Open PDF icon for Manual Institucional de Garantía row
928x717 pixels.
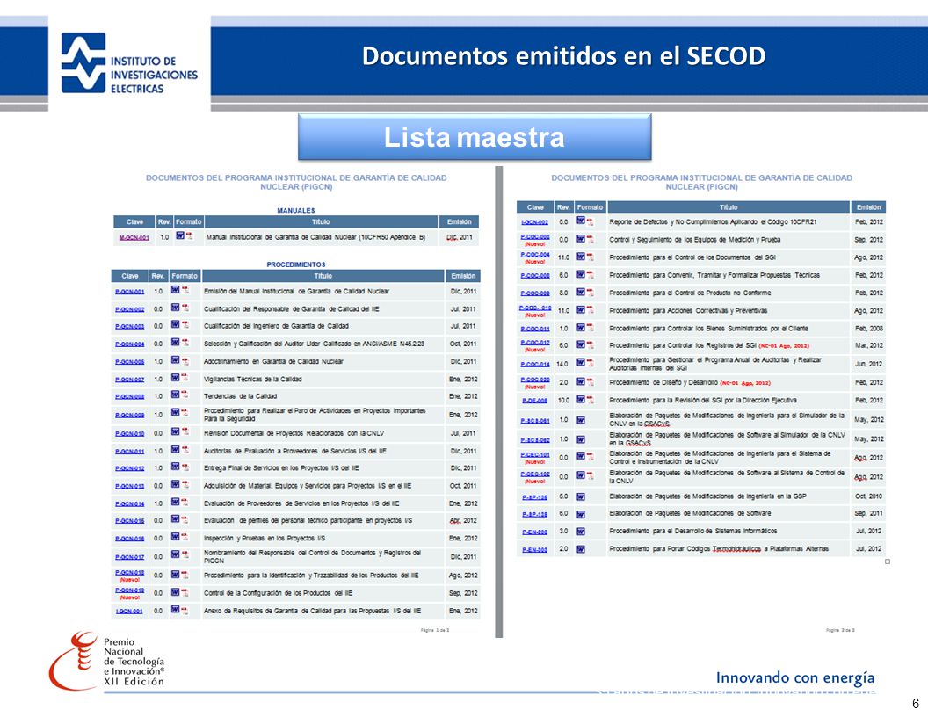(190, 236)
